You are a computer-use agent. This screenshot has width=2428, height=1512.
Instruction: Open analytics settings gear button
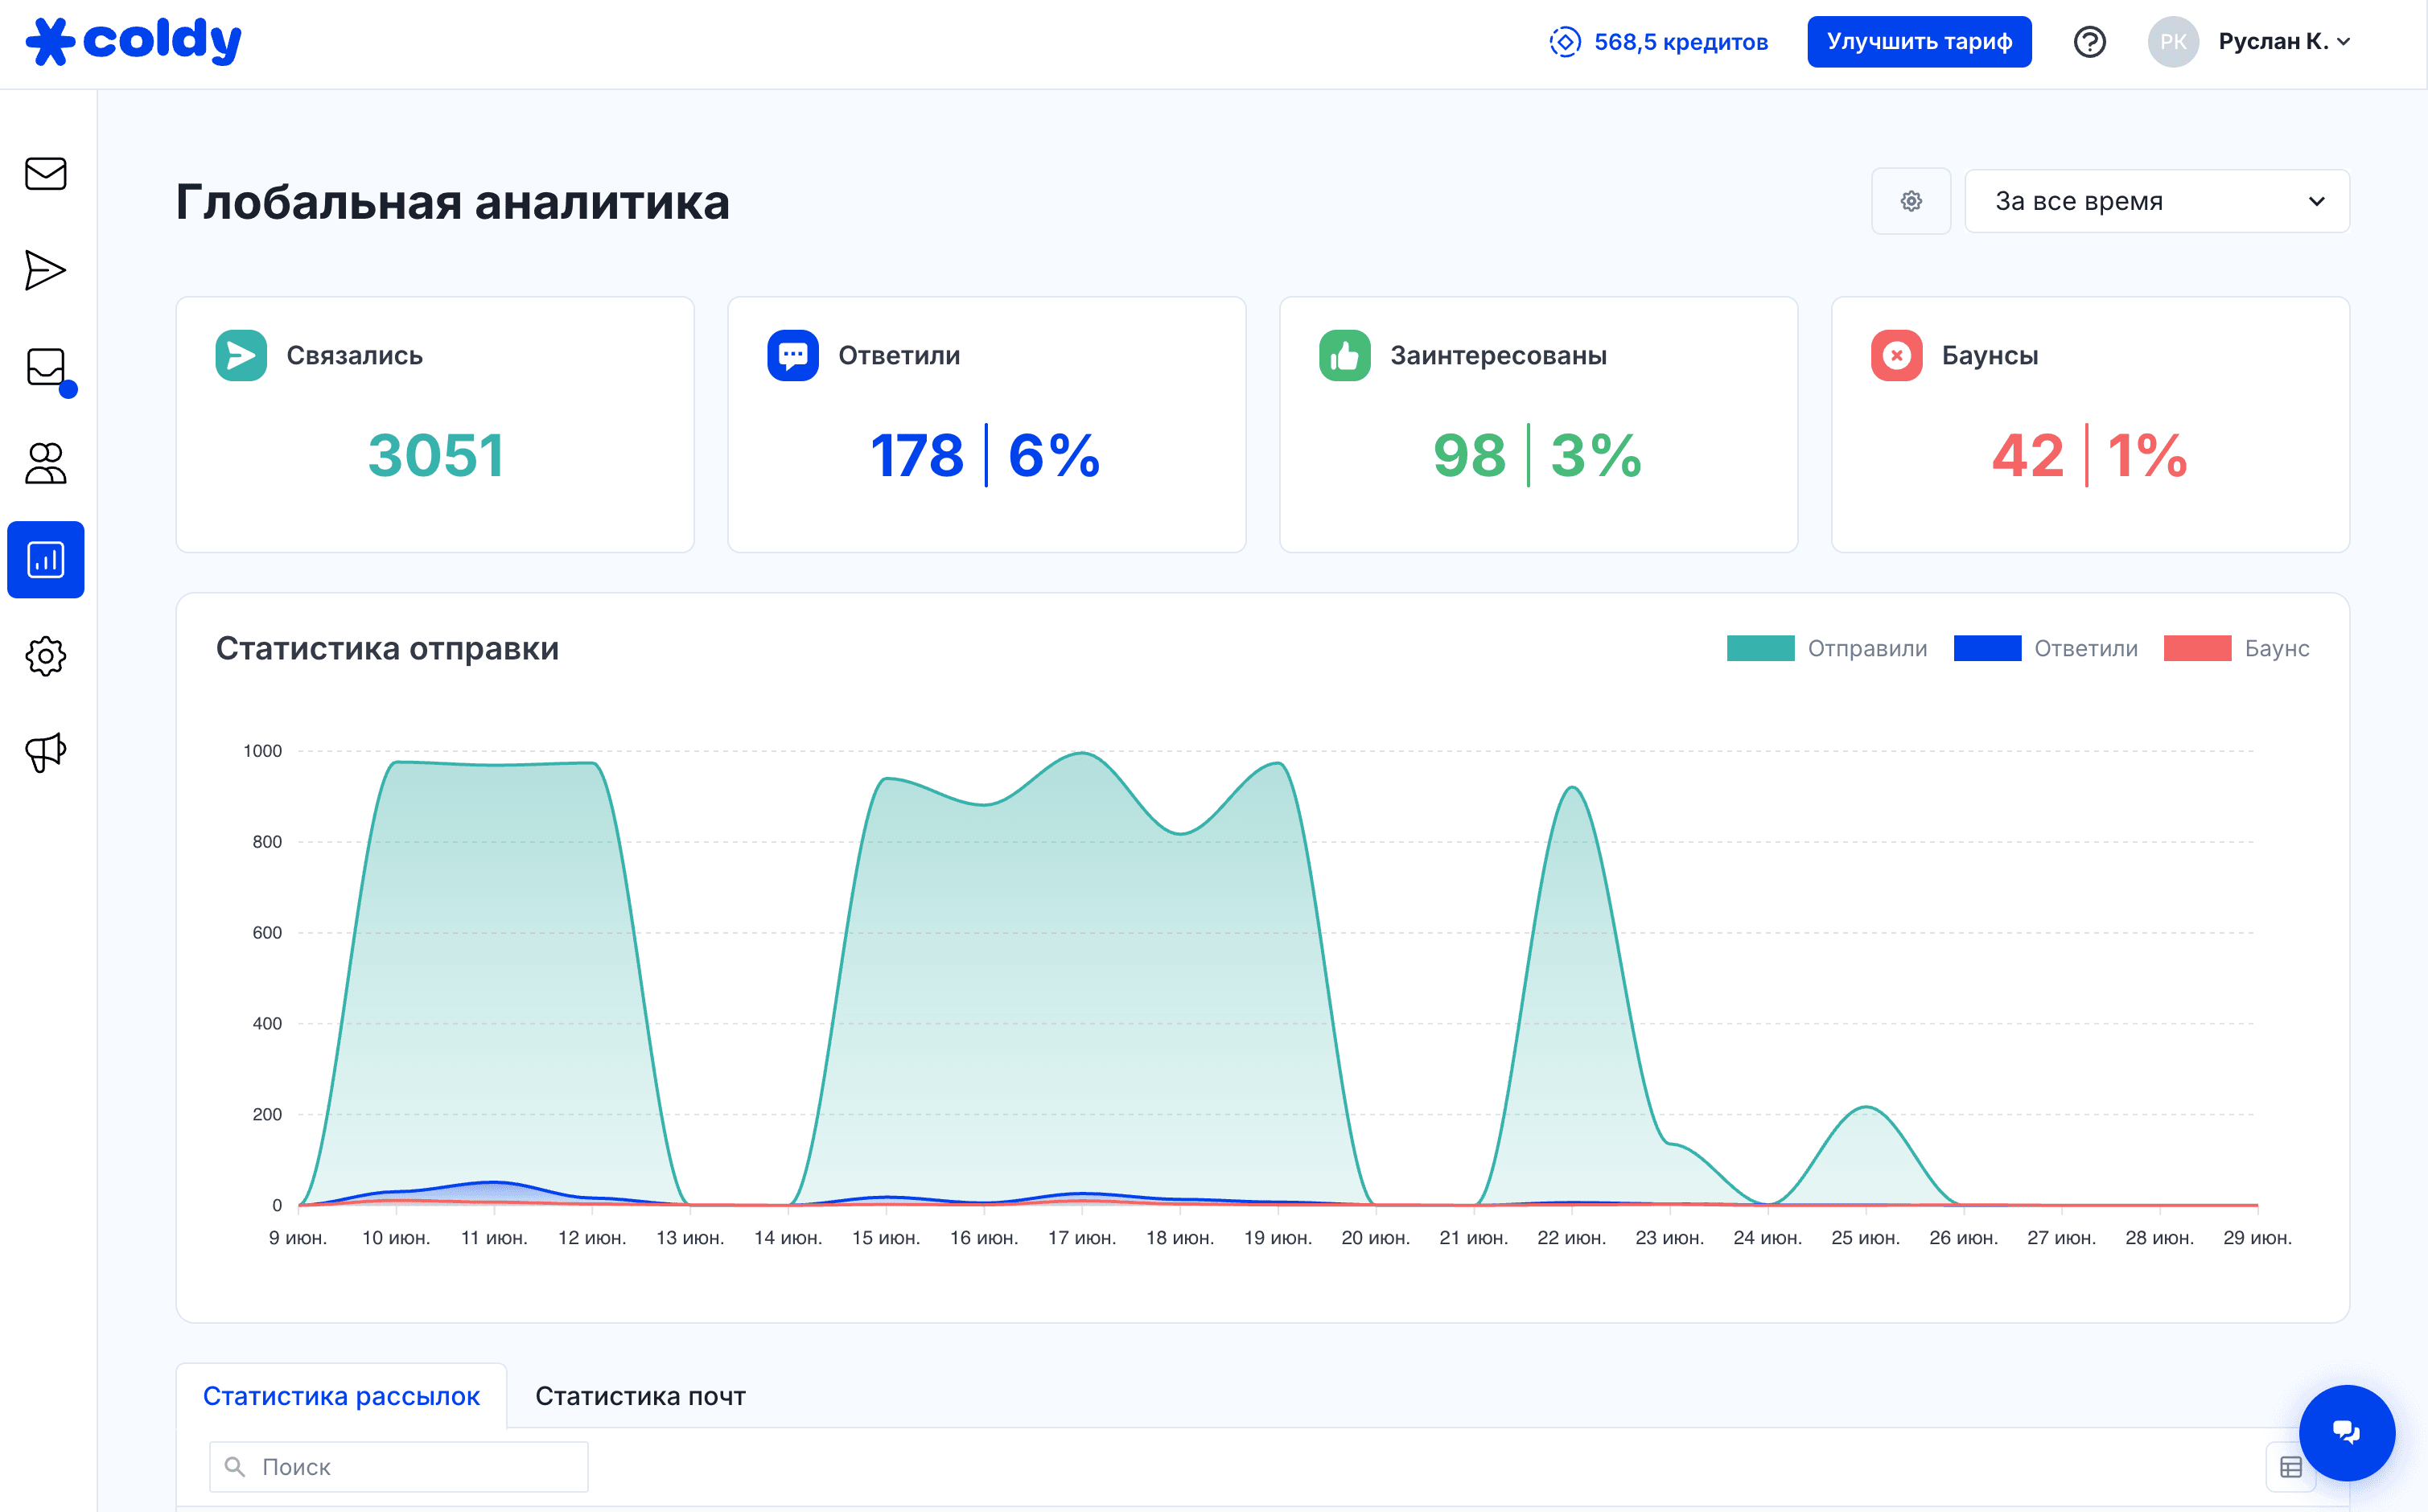[1911, 201]
